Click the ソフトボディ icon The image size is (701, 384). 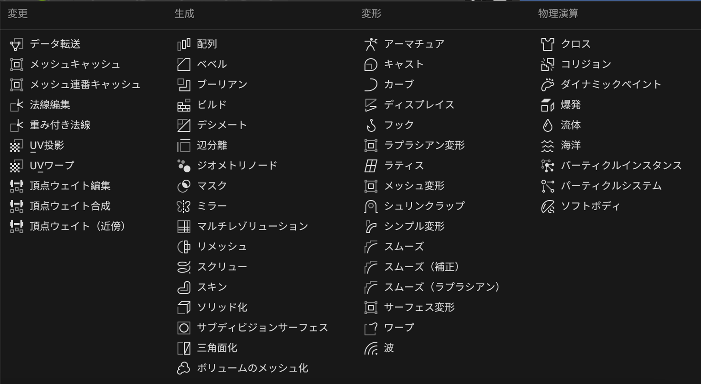coord(547,206)
